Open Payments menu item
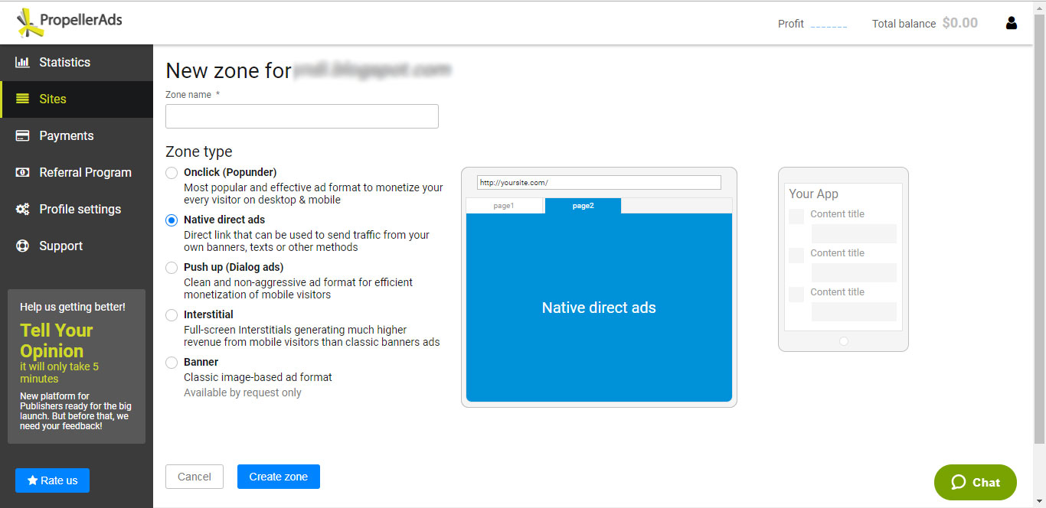 77,135
